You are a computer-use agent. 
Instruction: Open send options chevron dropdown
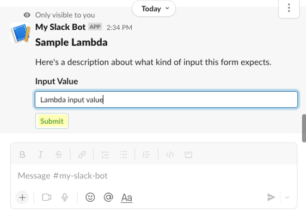tap(287, 197)
